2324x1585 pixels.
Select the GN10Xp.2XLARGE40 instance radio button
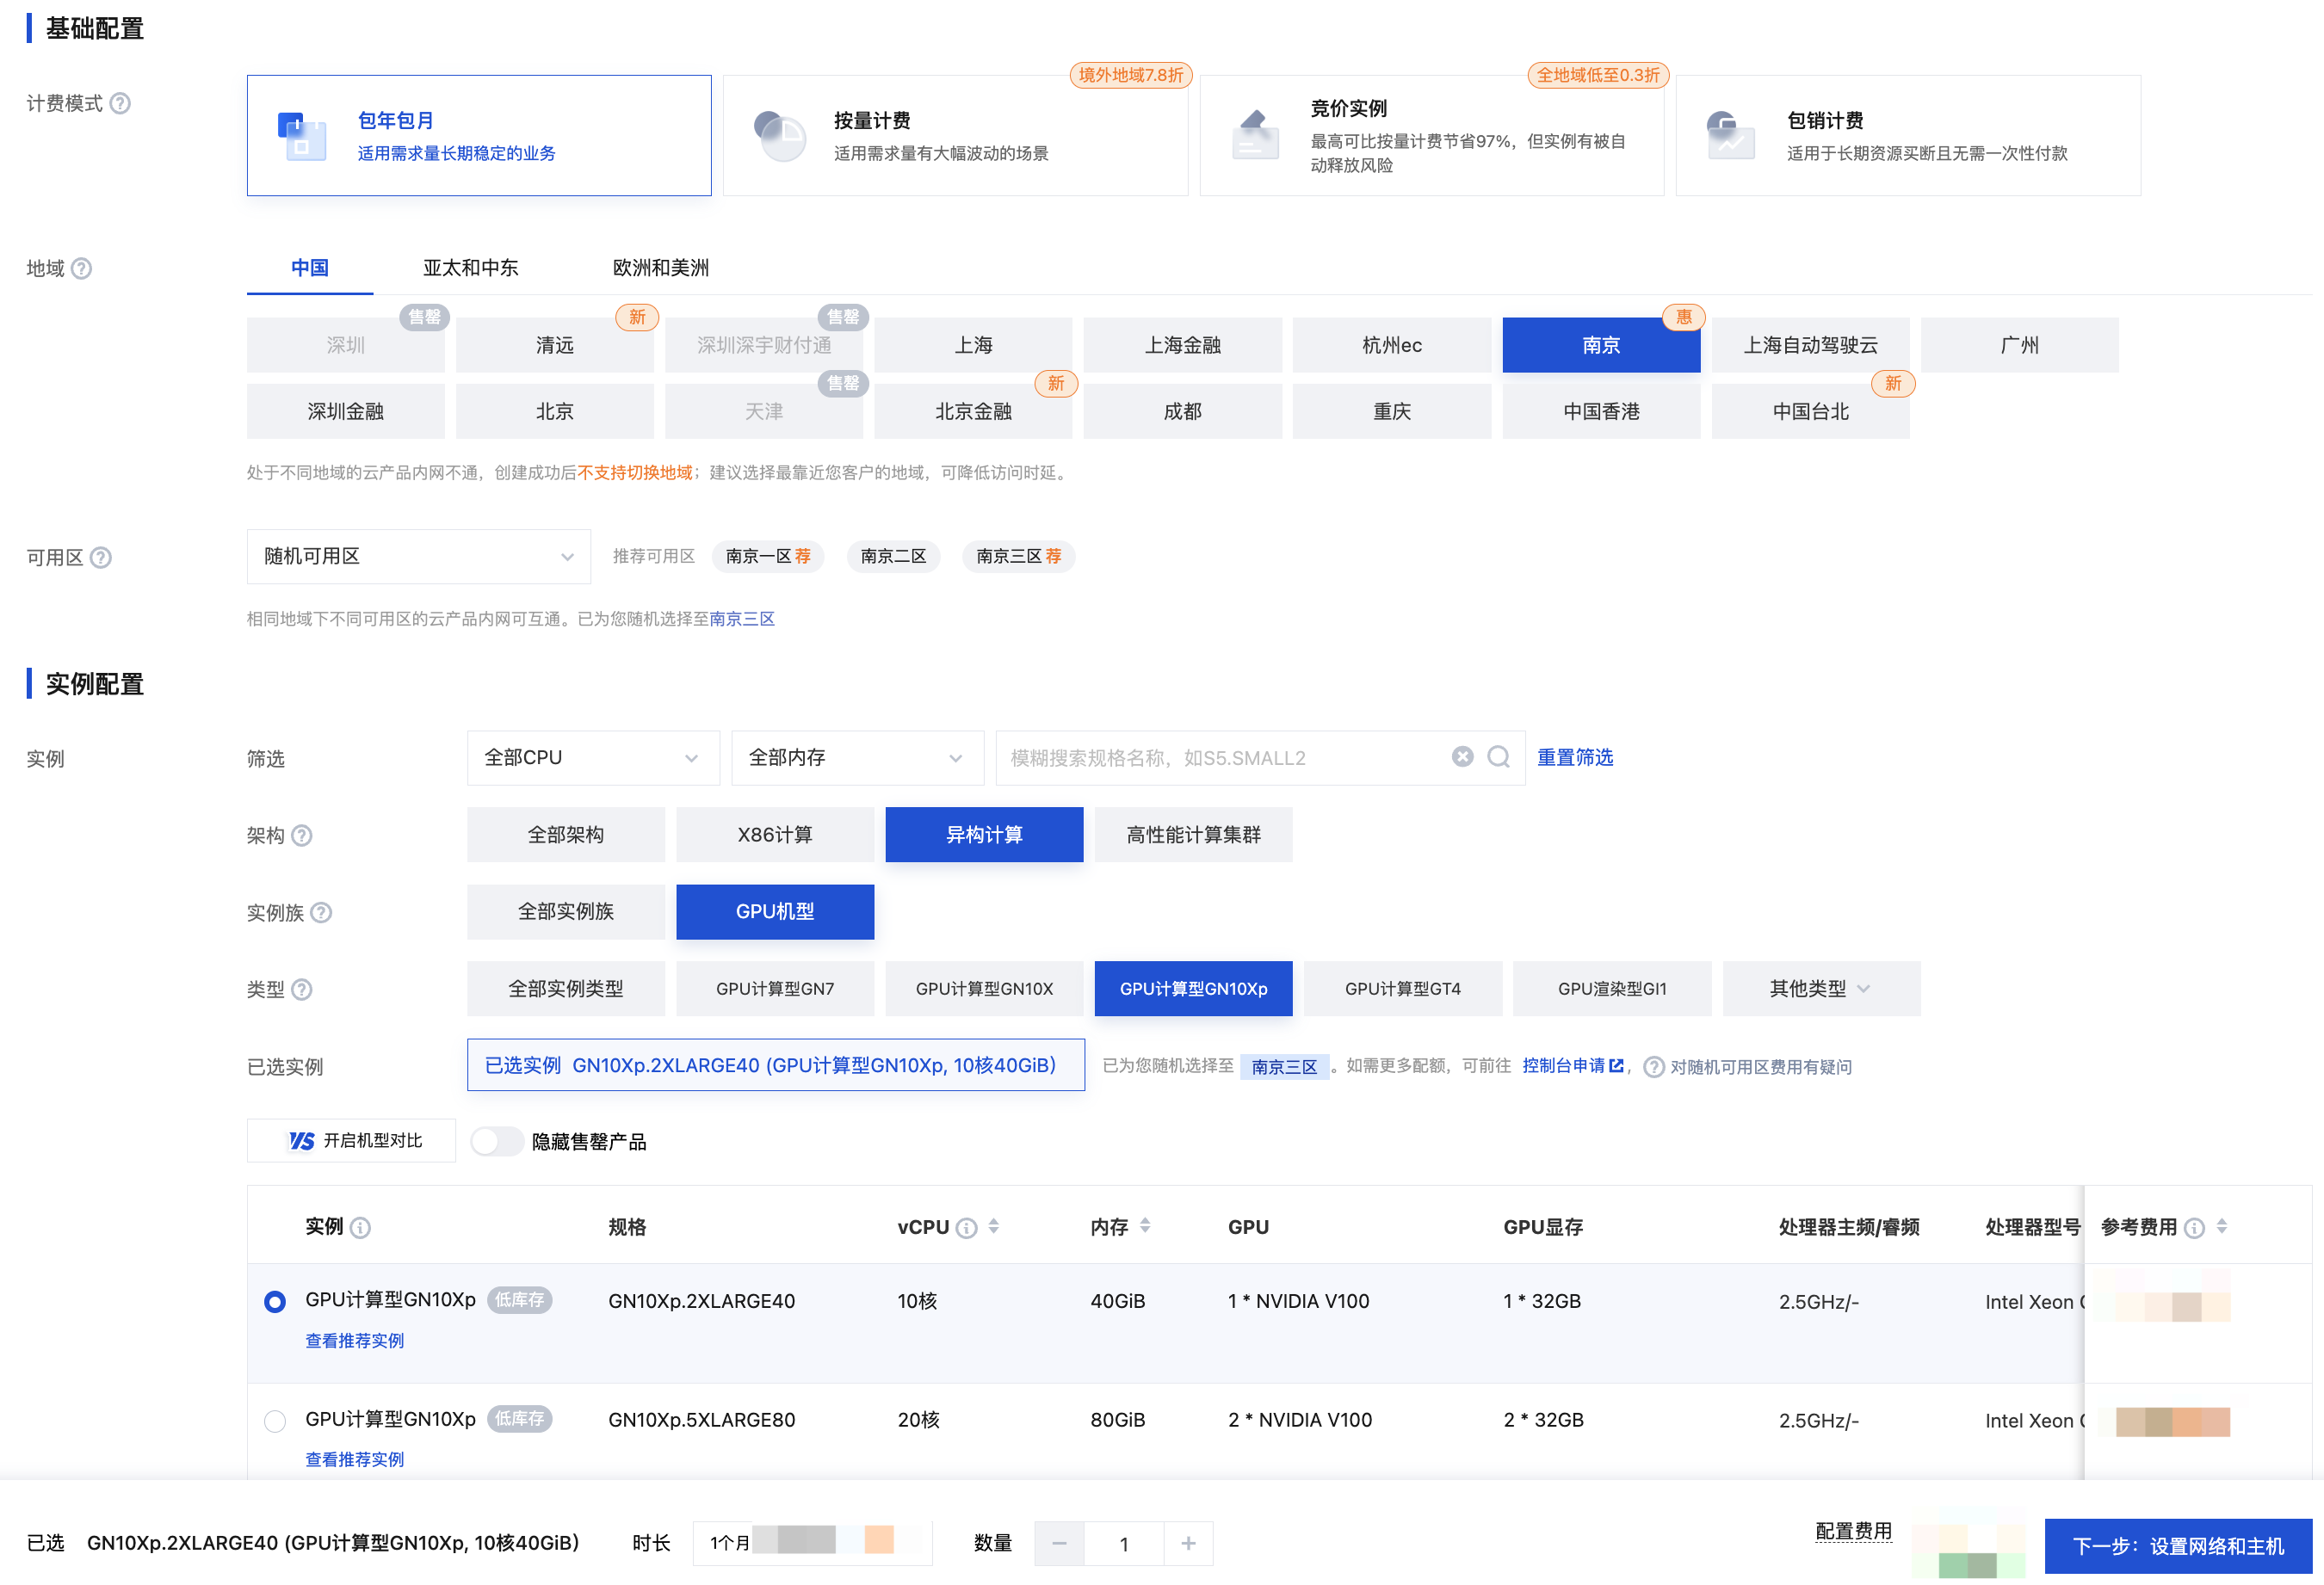[x=275, y=1301]
